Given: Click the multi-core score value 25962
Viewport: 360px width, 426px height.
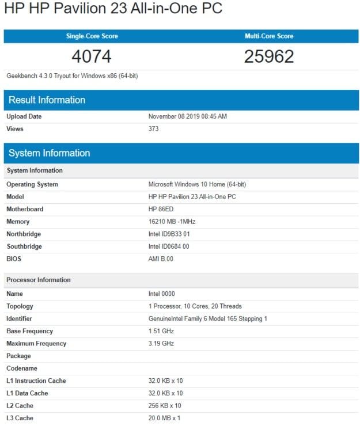Looking at the screenshot, I should click(x=269, y=56).
